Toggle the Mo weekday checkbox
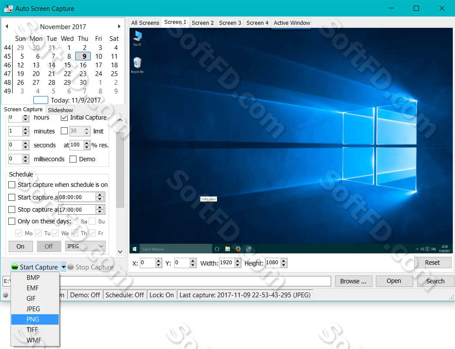 (x=19, y=233)
